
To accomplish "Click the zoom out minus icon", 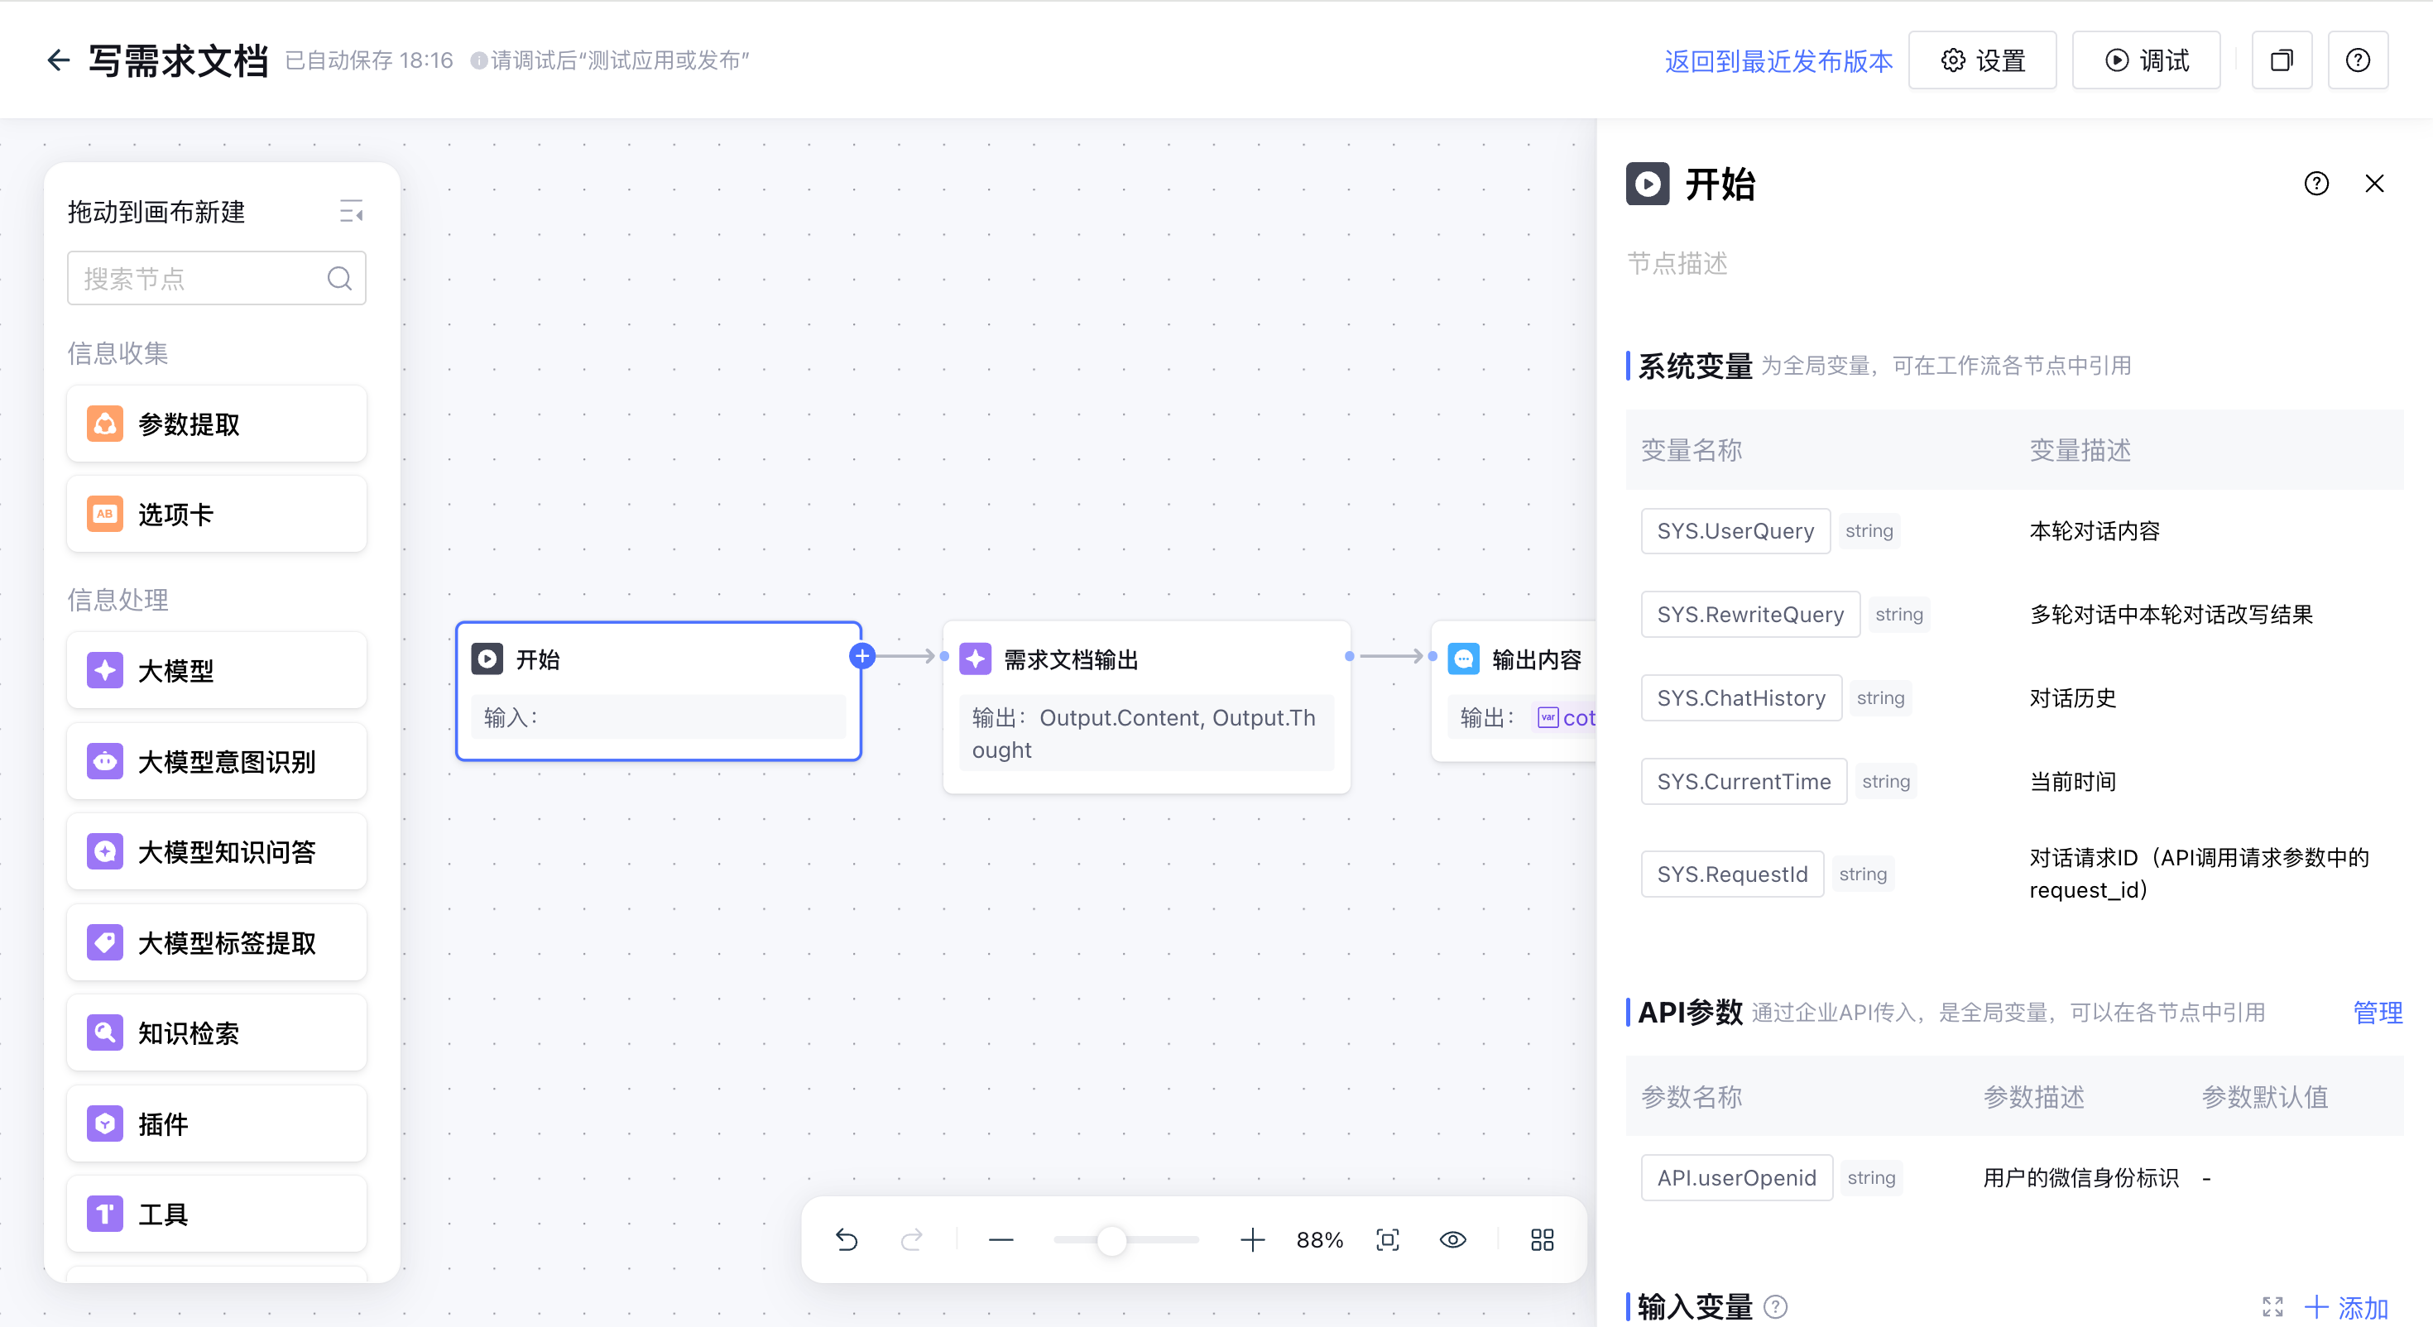I will point(1001,1239).
